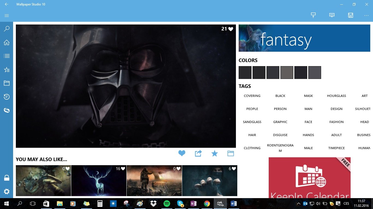This screenshot has width=373, height=209.
Task: Click the lock screen monitor icon in top bar
Action: tap(332, 15)
